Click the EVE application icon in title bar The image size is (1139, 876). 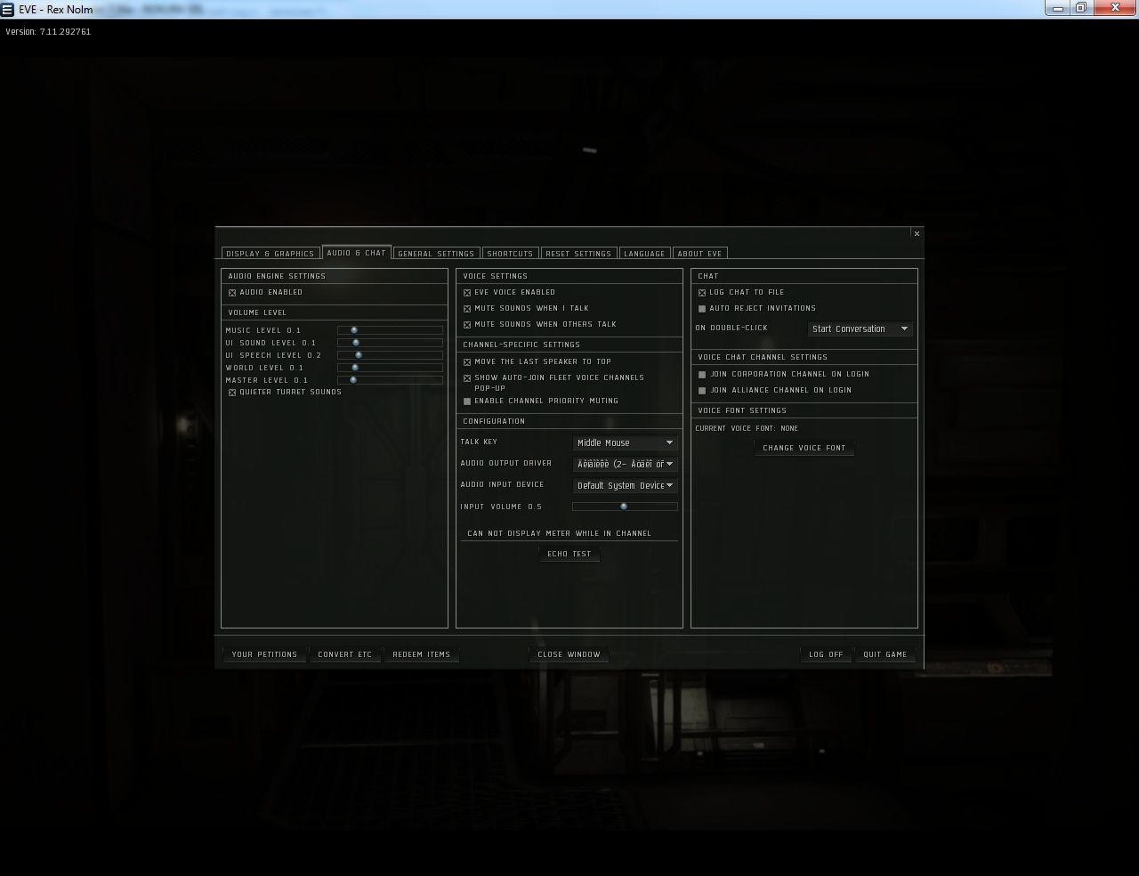pos(7,10)
